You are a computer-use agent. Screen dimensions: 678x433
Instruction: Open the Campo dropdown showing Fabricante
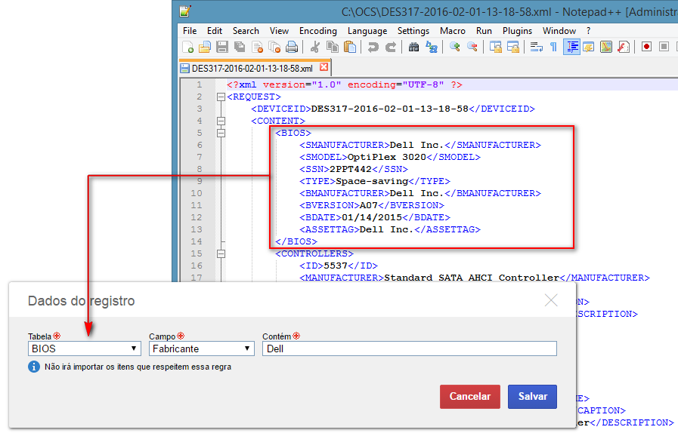(202, 349)
